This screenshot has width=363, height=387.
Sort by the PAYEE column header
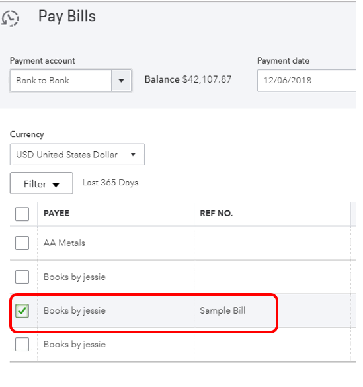(56, 213)
